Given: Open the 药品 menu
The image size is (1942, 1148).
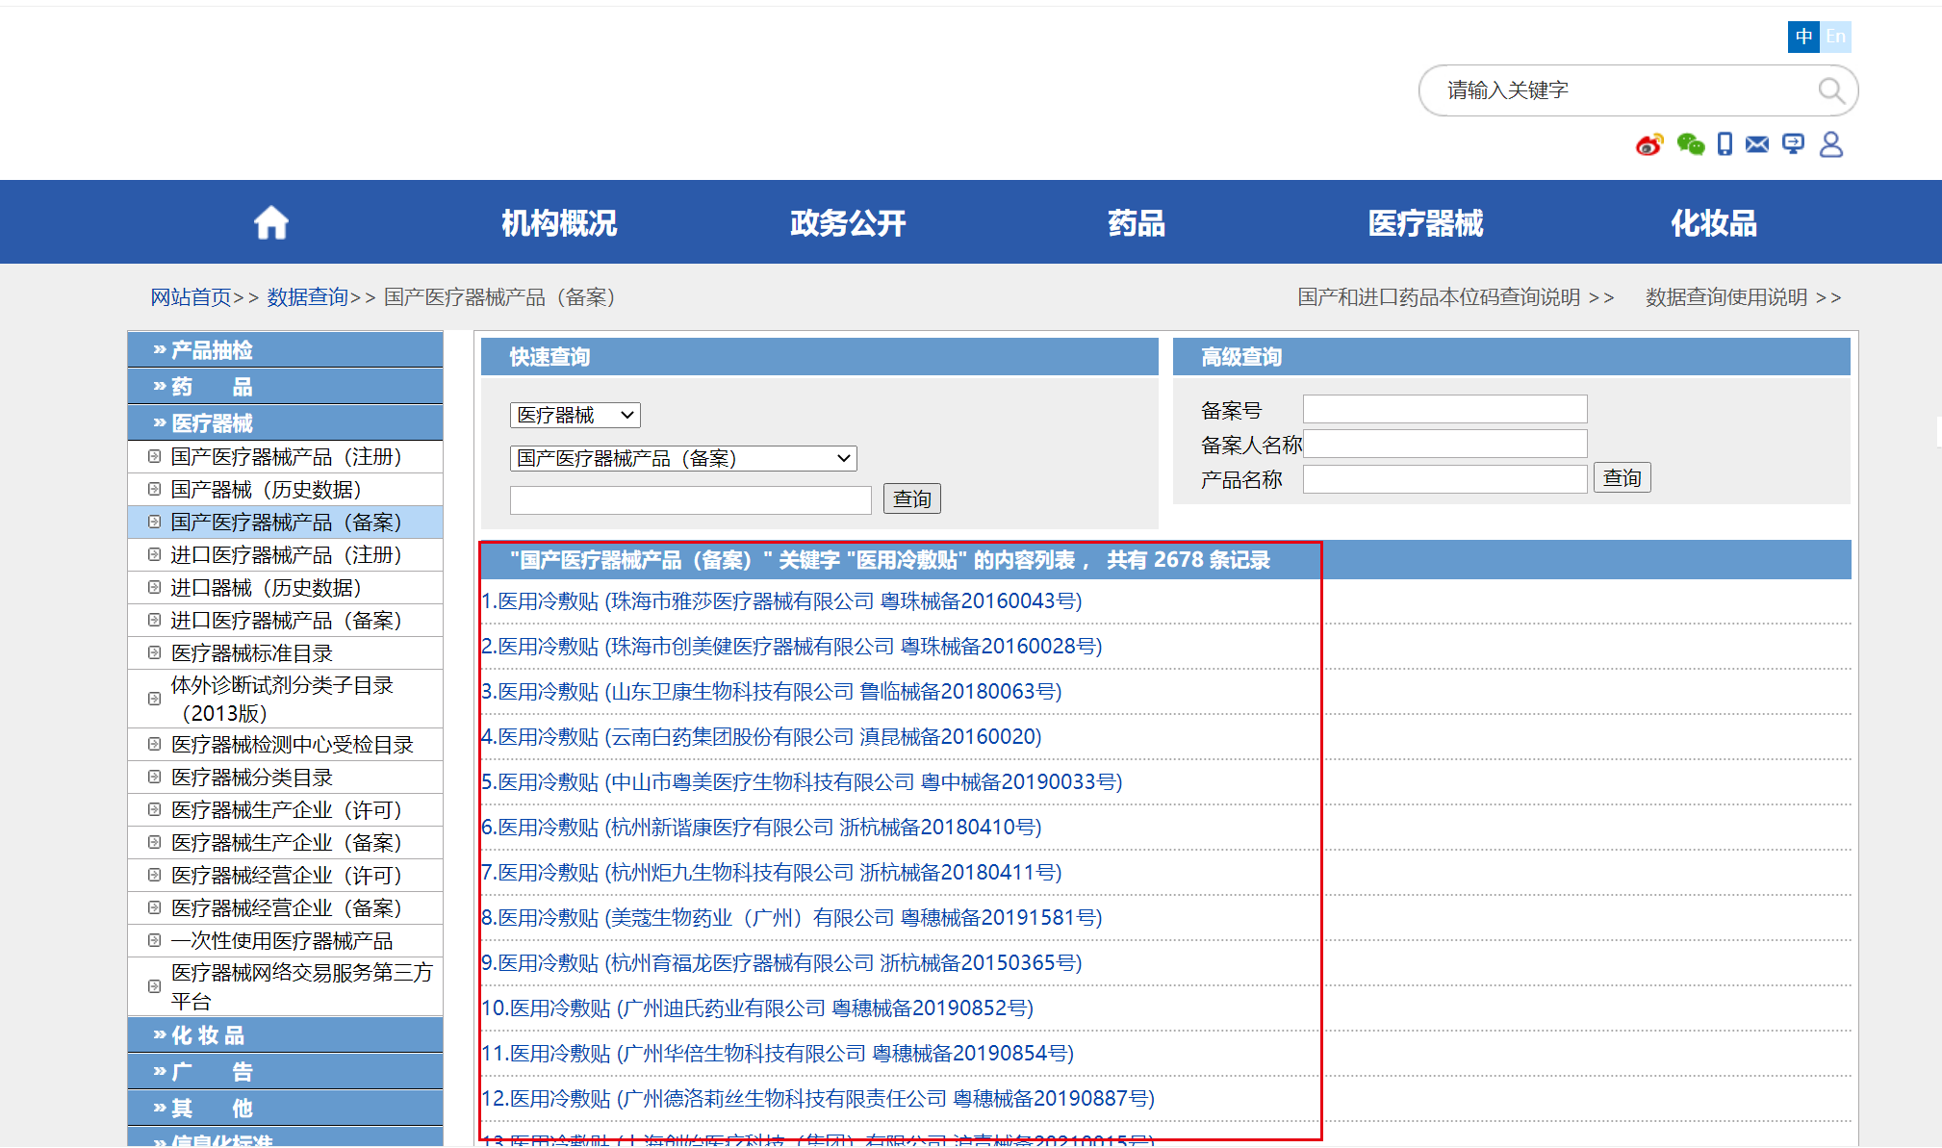Looking at the screenshot, I should [1137, 223].
